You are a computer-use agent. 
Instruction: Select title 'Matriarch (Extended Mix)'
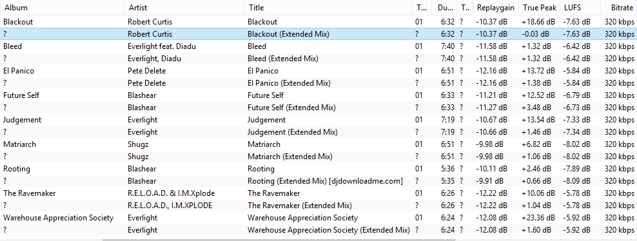click(290, 156)
